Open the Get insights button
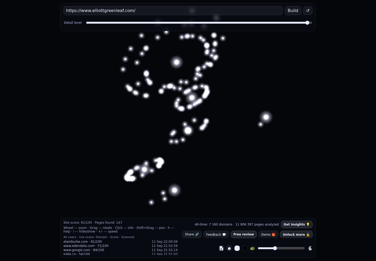Viewport: 376px width, 261px height. tap(297, 224)
